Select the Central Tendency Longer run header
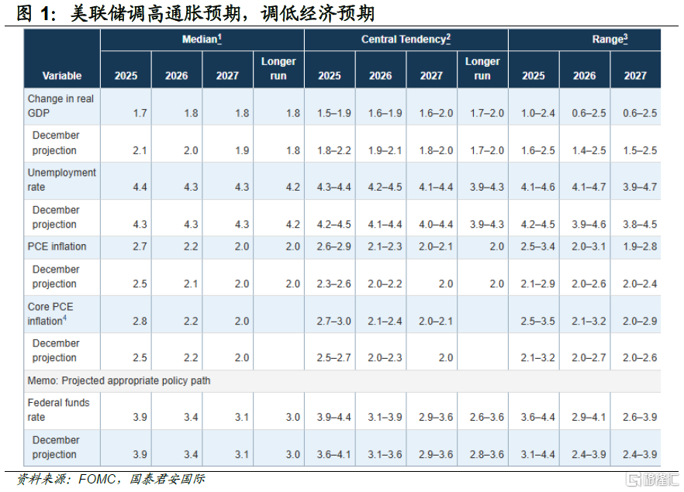This screenshot has height=492, width=684. pos(482,68)
